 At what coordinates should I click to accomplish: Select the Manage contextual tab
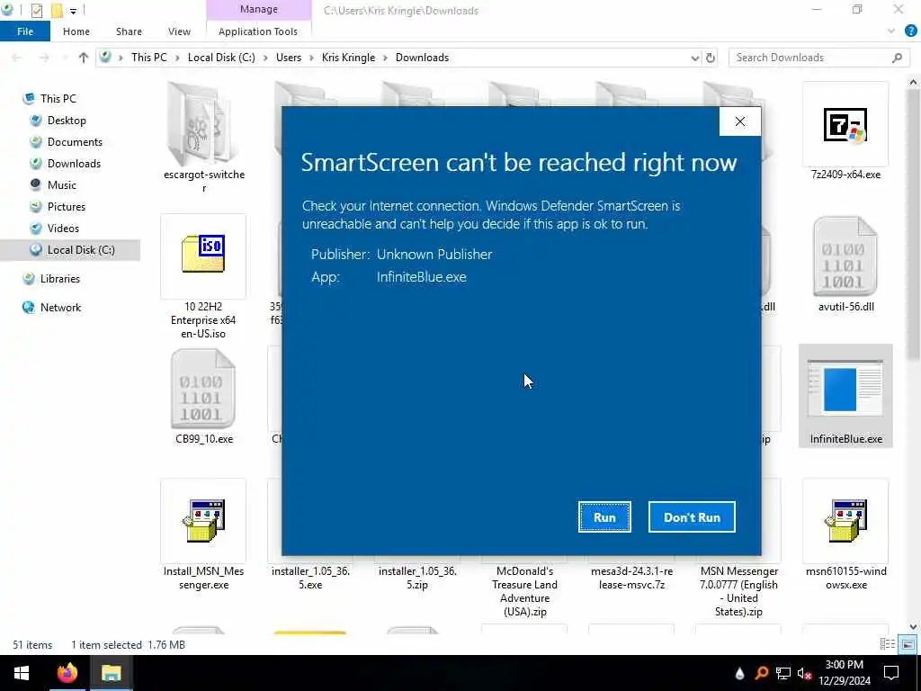point(258,9)
